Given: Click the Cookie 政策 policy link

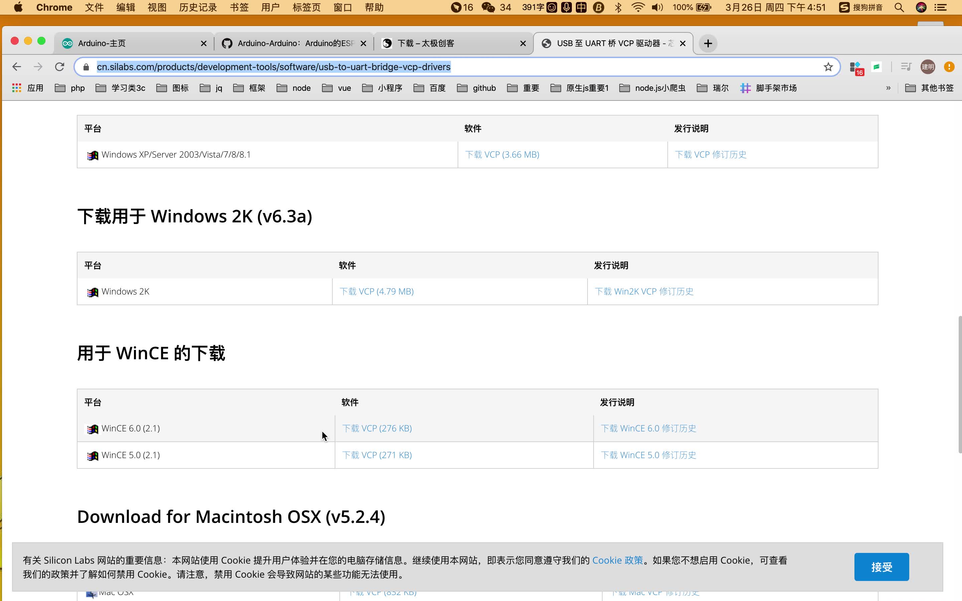Looking at the screenshot, I should pos(617,560).
